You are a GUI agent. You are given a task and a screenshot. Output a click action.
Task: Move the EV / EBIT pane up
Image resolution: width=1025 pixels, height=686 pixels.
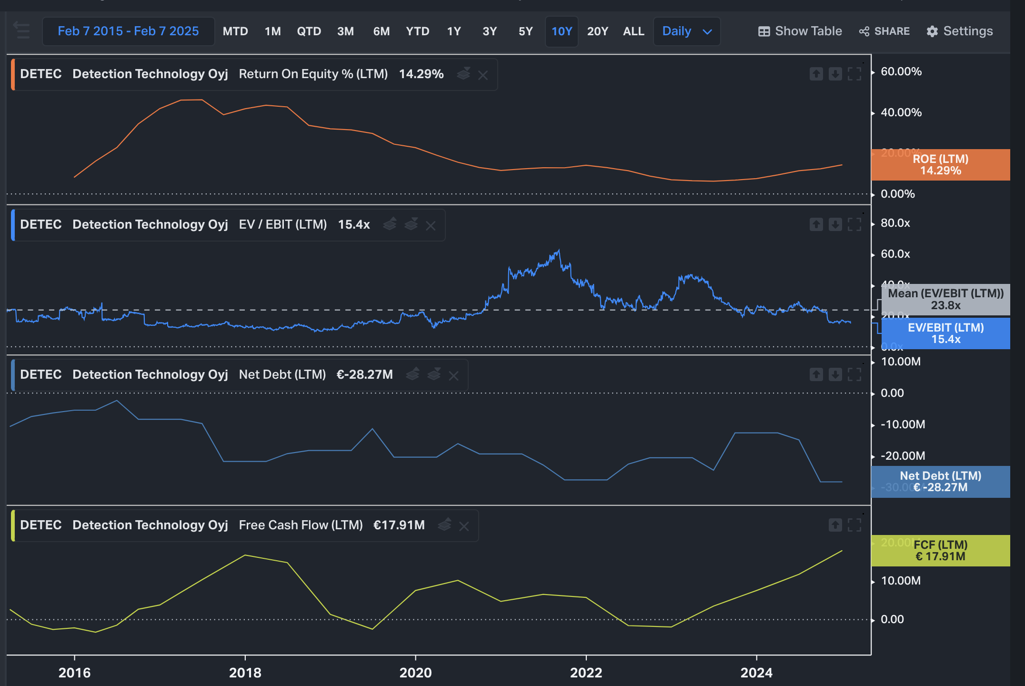pos(816,224)
